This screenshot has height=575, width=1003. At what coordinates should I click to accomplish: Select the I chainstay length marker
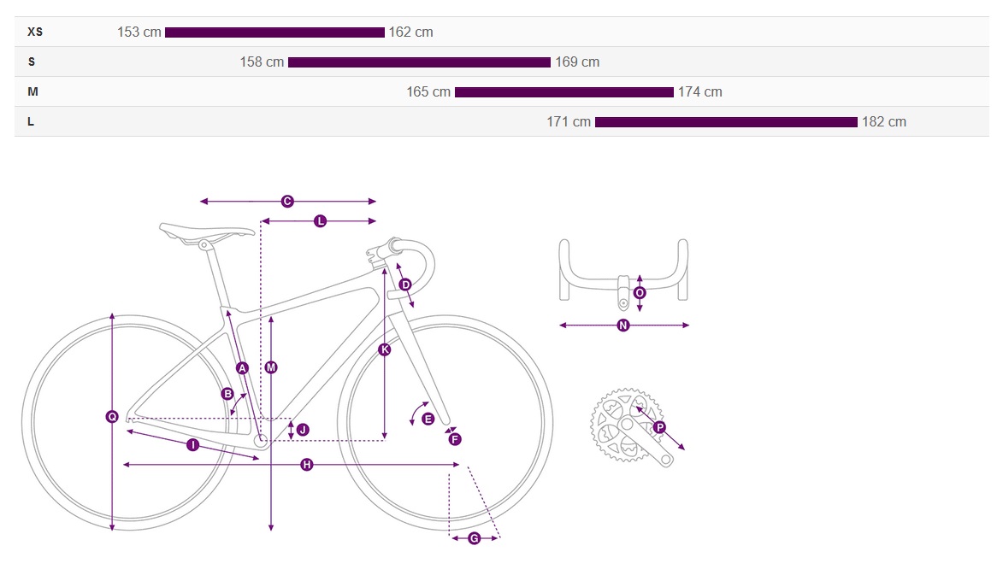[192, 444]
